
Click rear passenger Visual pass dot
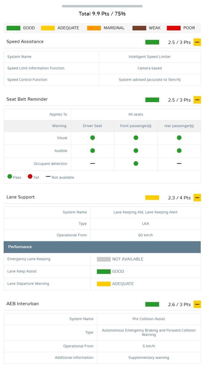[x=179, y=138]
